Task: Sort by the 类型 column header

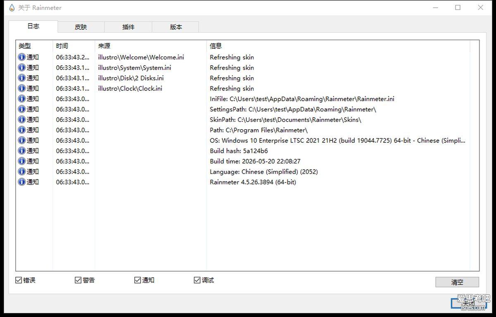Action: [34, 46]
